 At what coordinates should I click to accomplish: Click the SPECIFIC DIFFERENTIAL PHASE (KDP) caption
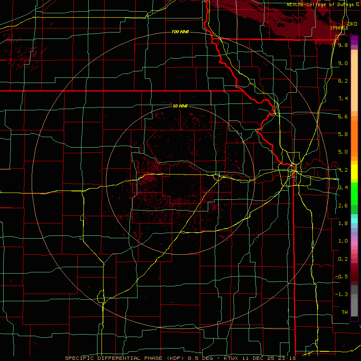[125, 358]
